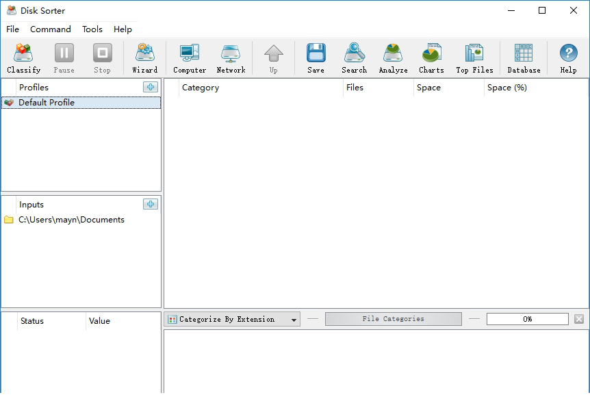
Task: Click the Status column header
Action: (x=51, y=321)
